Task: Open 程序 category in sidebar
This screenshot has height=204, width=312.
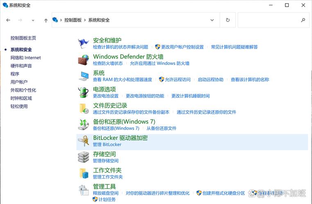Action: point(15,74)
